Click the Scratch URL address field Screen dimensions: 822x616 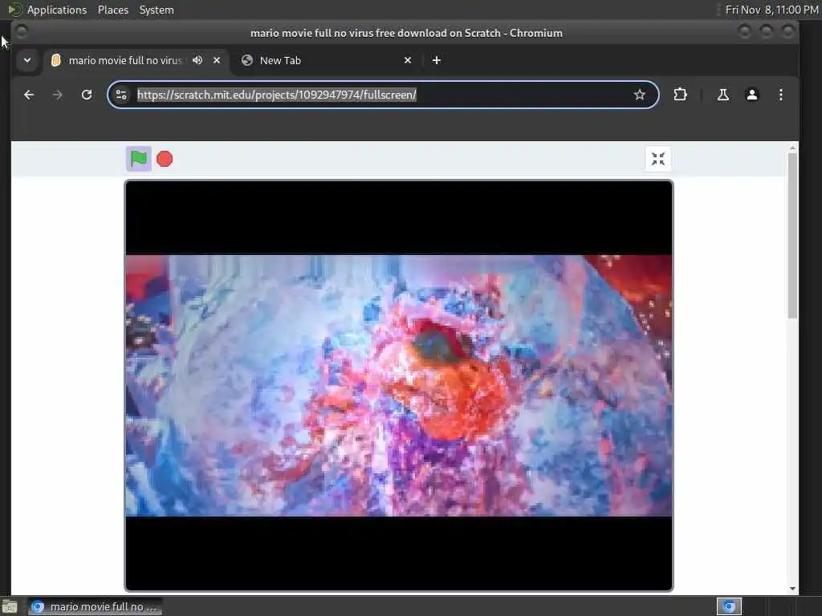point(383,95)
